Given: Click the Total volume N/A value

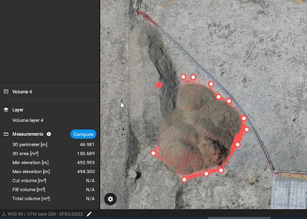Looking at the screenshot, I should 90,199.
